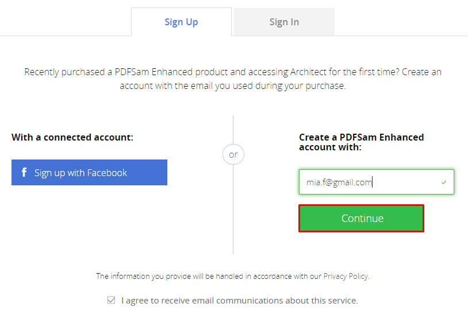Click 'With a connected account:' heading
The image size is (468, 319).
(72, 137)
